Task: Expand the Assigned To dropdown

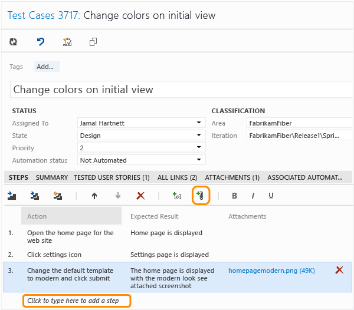Action: point(199,123)
